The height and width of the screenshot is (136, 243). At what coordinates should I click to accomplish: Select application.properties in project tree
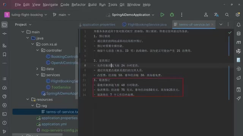pyautogui.click(x=57, y=118)
